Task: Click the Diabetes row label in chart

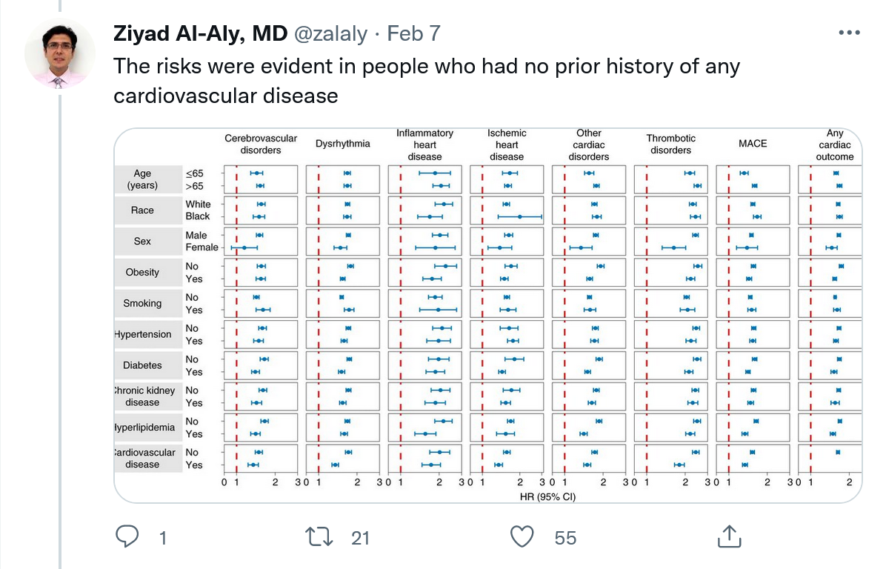Action: pyautogui.click(x=142, y=365)
